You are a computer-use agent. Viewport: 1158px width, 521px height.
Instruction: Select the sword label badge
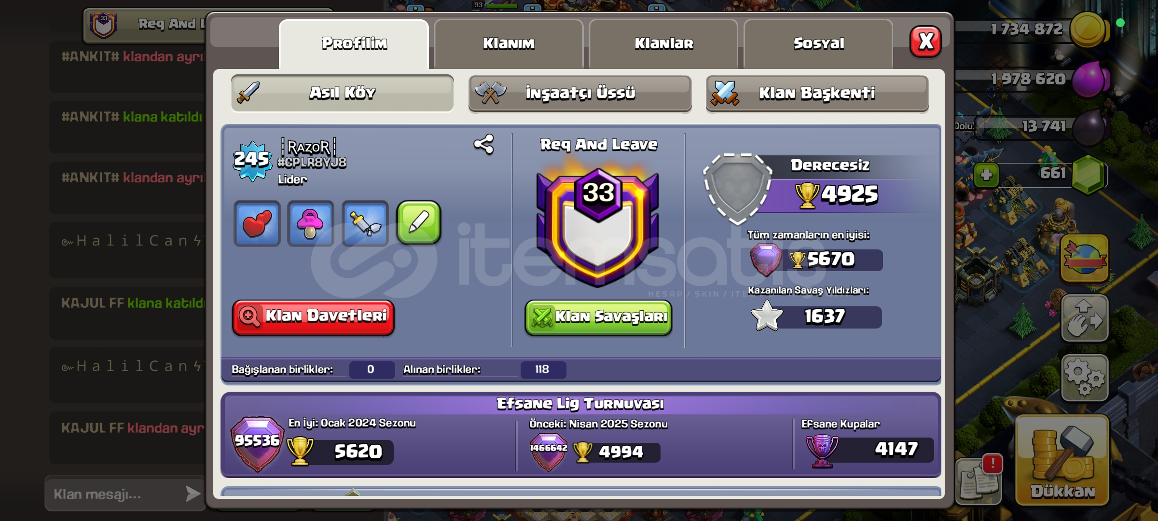point(365,223)
